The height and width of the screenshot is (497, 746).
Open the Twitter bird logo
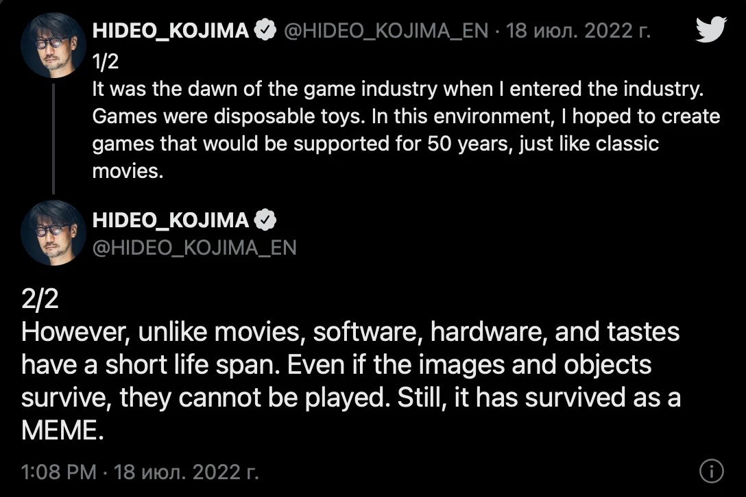711,29
